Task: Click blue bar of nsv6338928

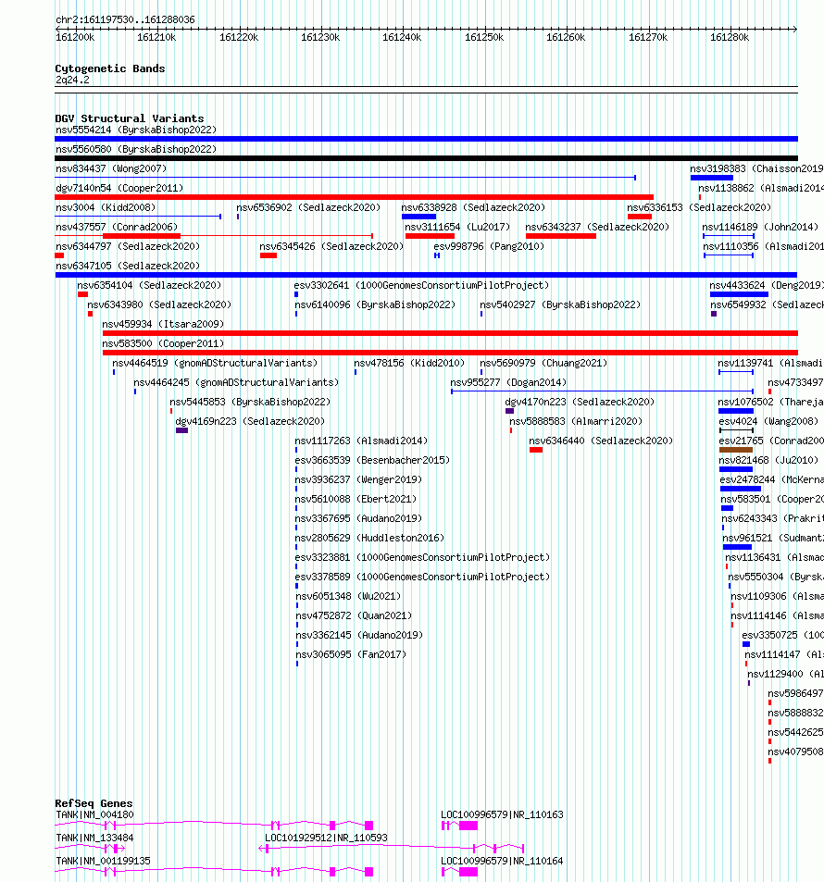Action: 418,217
